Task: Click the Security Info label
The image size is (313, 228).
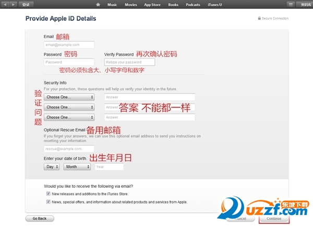Action: coord(55,82)
